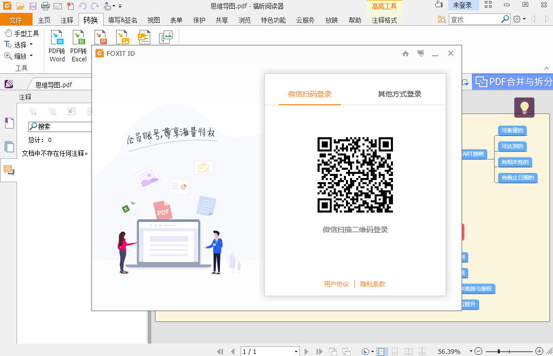Click the save icon in quick access toolbar
The height and width of the screenshot is (356, 553).
[32, 5]
